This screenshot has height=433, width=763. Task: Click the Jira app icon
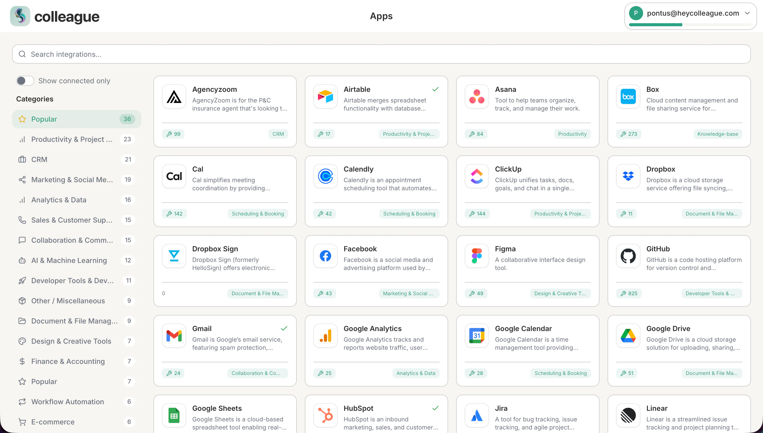pyautogui.click(x=477, y=415)
